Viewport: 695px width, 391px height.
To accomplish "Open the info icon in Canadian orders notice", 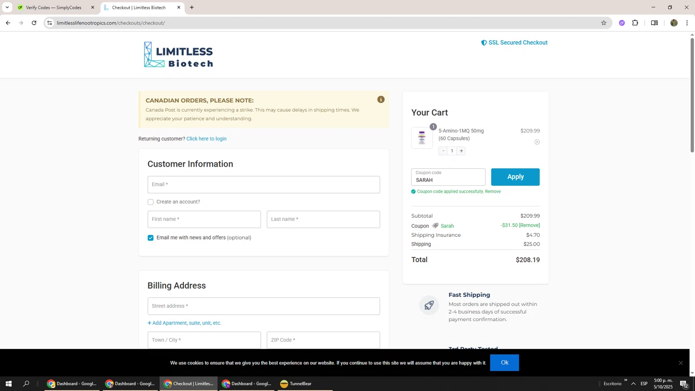I will (x=381, y=100).
